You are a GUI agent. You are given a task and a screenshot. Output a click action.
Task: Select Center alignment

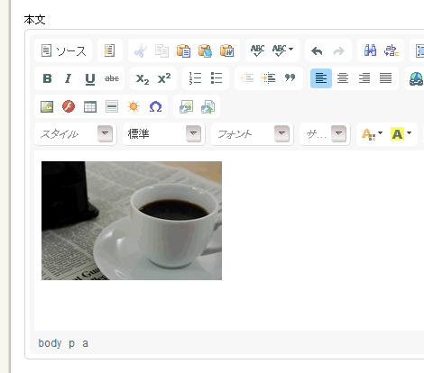coord(343,78)
